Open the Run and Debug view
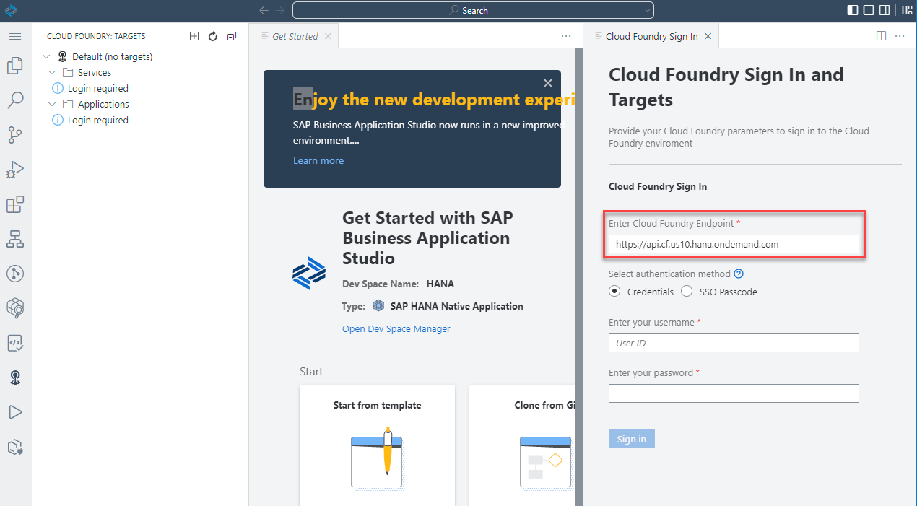This screenshot has height=506, width=917. point(15,169)
